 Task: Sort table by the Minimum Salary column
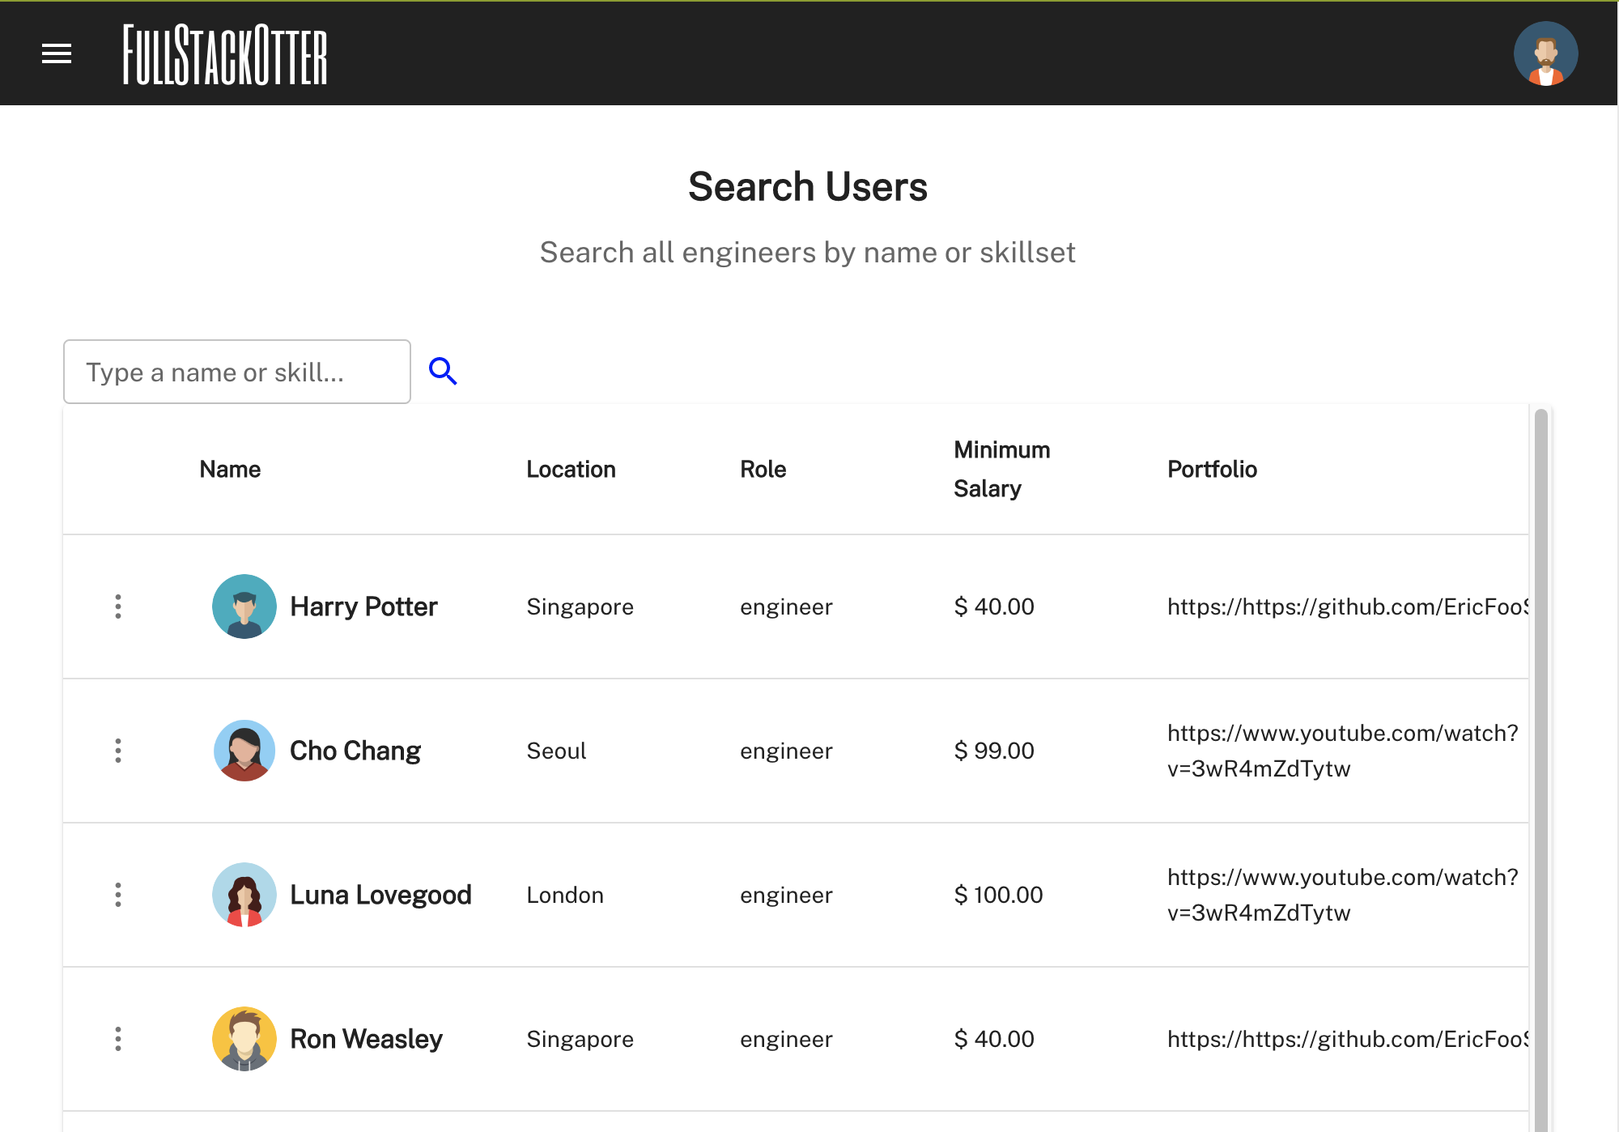point(1001,469)
